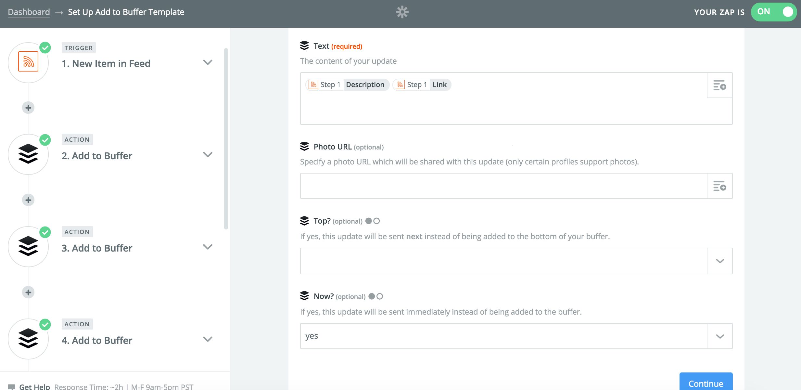The width and height of the screenshot is (801, 390).
Task: Add a step after the New Item in Feed trigger
Action: click(28, 108)
